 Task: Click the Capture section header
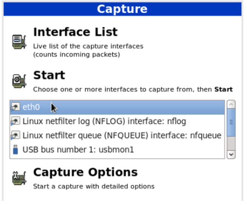[x=122, y=9]
